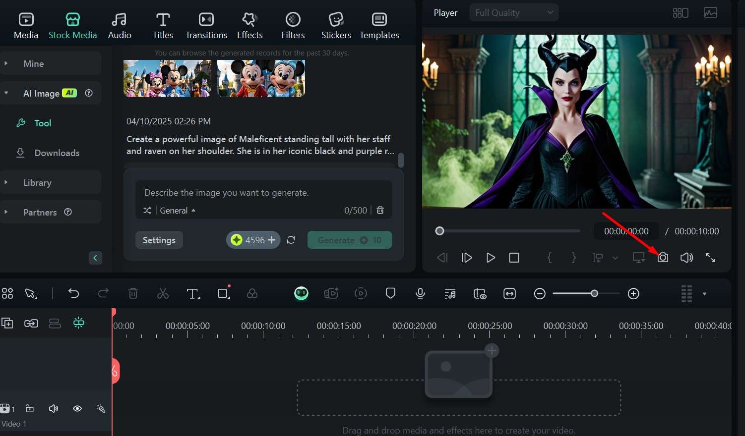Zoom in timeline plus button
Screen dimensions: 745x436
click(x=633, y=294)
